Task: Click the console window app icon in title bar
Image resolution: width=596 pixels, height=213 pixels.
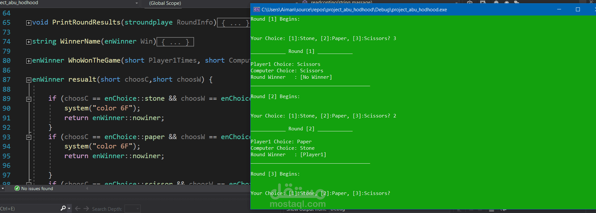Action: point(257,10)
